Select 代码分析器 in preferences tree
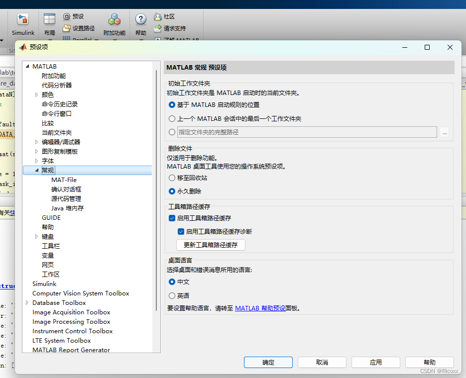This screenshot has height=378, width=466. [57, 86]
